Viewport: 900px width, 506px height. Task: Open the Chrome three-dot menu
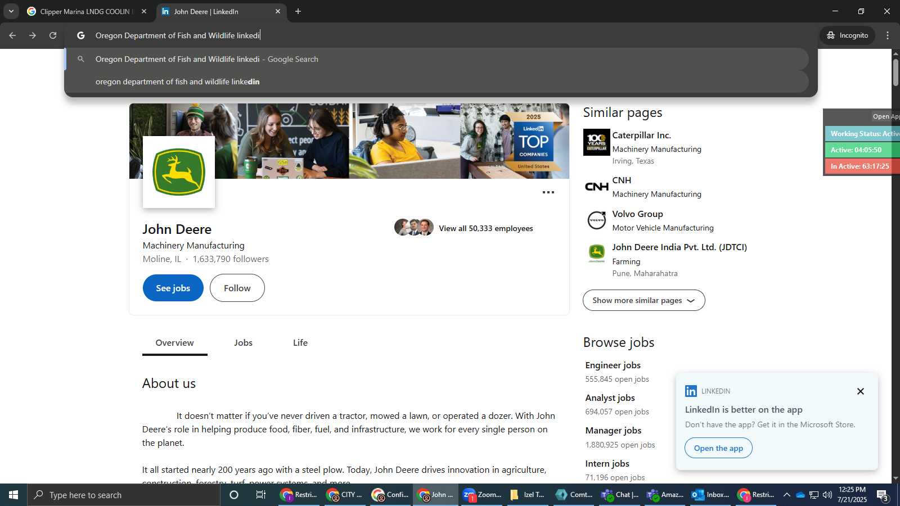pyautogui.click(x=888, y=35)
